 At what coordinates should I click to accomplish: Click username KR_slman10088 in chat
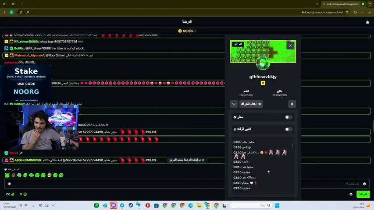click(x=26, y=42)
